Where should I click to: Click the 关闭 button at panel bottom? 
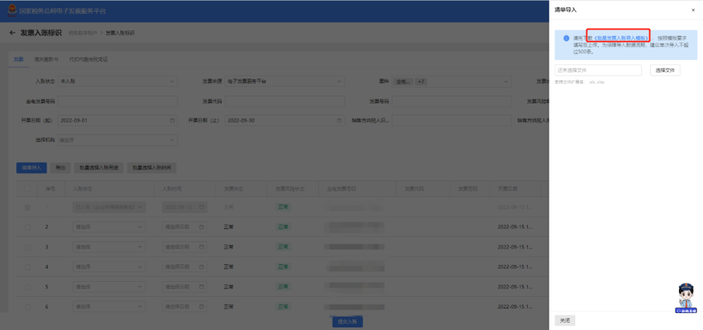click(x=564, y=320)
